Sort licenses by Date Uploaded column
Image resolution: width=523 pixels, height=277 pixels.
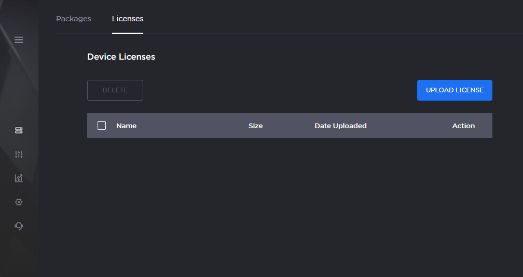pos(340,126)
